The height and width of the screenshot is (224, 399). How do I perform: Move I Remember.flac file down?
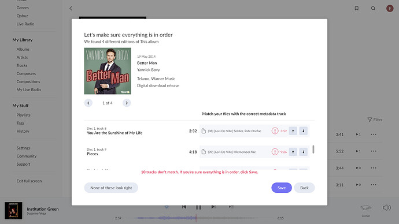click(x=304, y=152)
